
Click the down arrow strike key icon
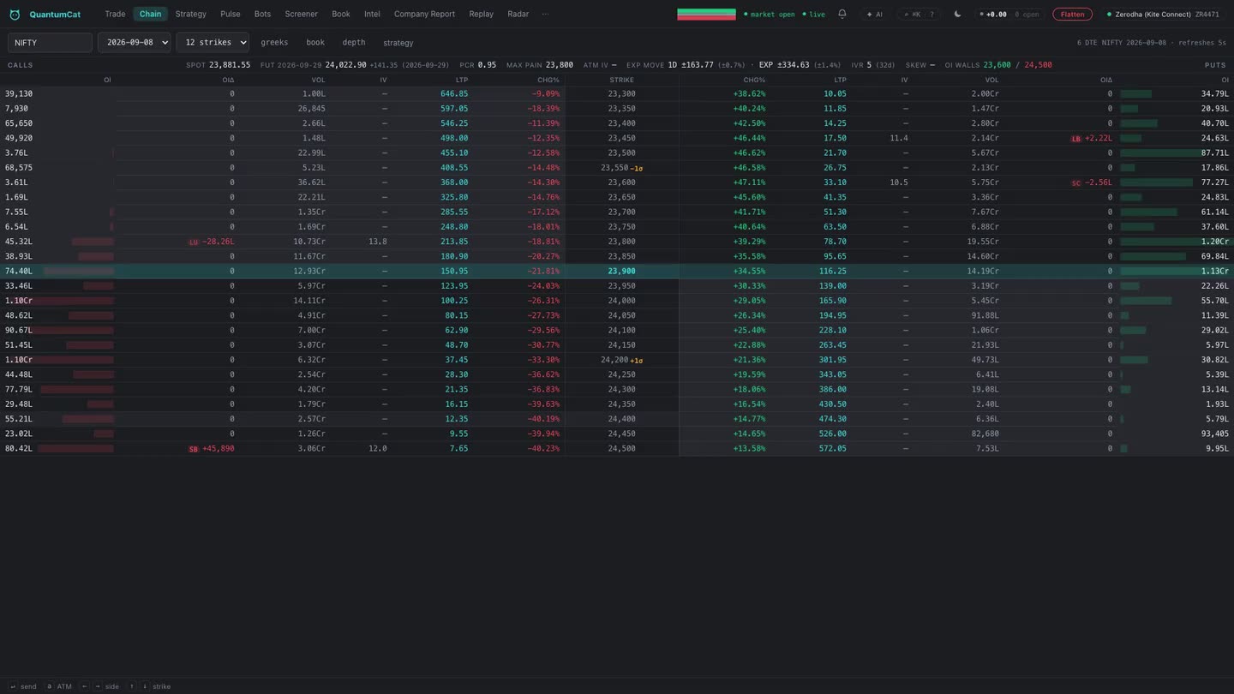coord(144,686)
